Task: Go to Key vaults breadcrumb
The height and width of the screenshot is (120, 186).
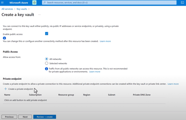Action: [22, 9]
